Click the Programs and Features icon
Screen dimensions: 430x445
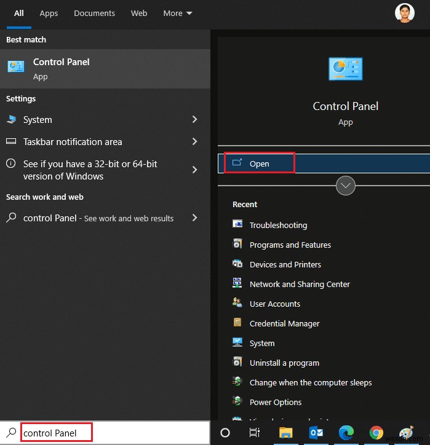click(x=237, y=243)
